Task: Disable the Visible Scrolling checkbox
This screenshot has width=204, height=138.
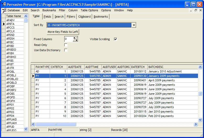Action: click(115, 39)
